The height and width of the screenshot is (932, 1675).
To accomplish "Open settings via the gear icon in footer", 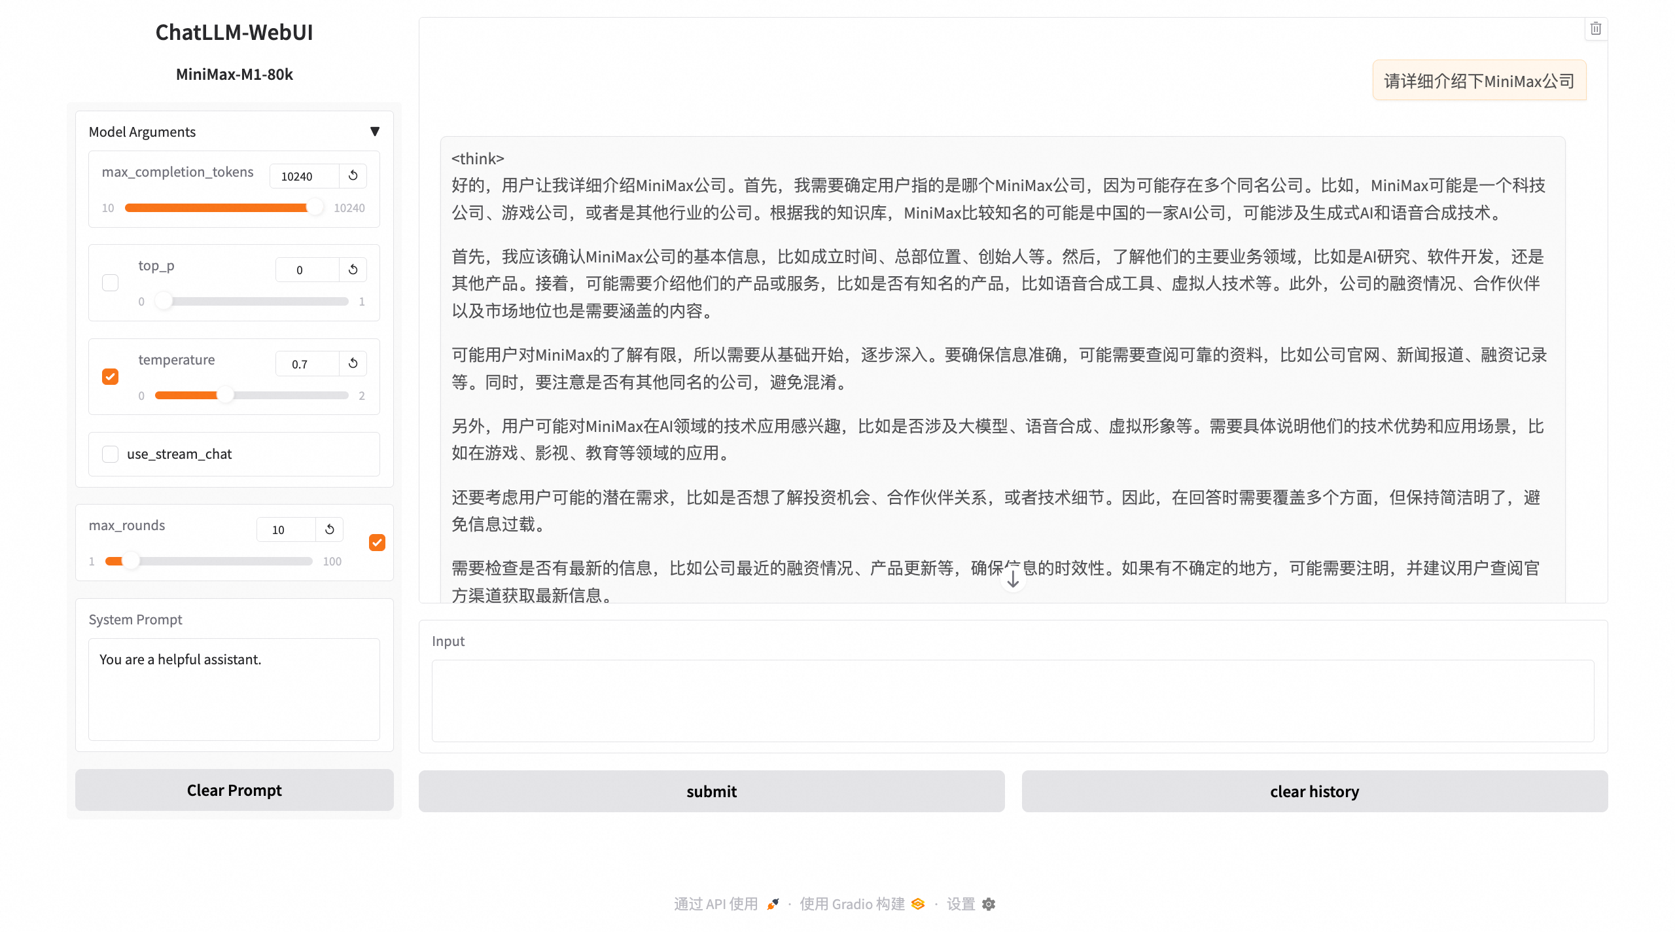I will pyautogui.click(x=988, y=904).
